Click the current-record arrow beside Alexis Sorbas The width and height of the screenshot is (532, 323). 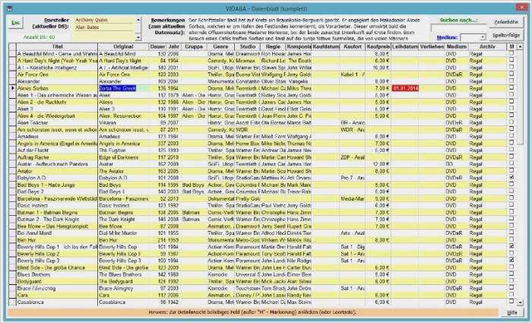pos(13,88)
